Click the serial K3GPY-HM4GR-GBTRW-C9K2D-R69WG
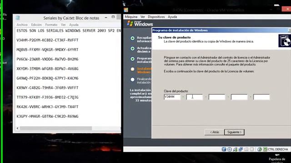The height and width of the screenshot is (163, 291). click(47, 116)
